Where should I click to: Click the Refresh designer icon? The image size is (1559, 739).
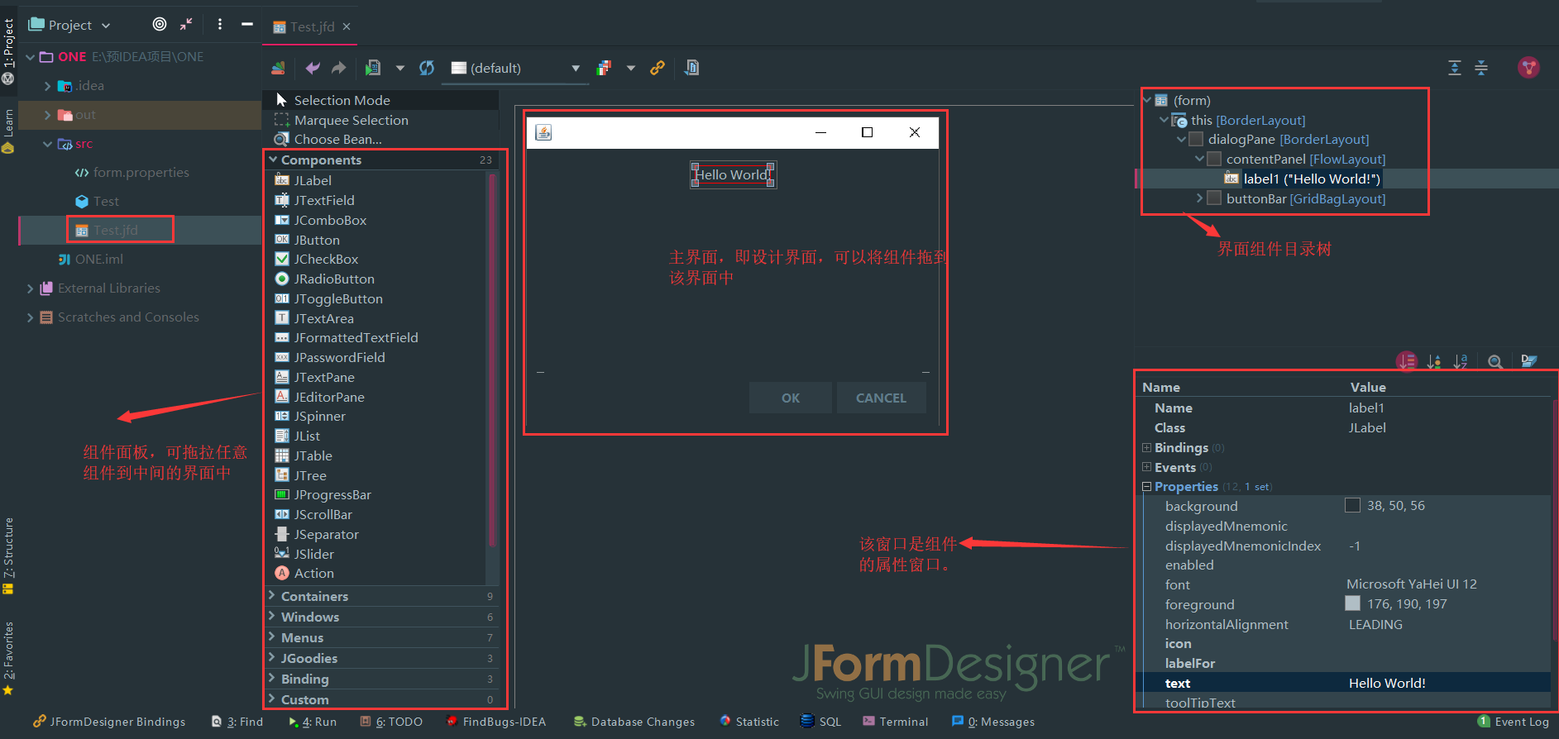click(427, 68)
